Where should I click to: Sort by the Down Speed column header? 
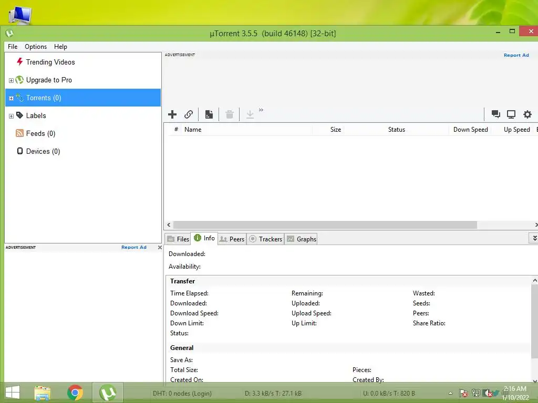[x=470, y=130]
